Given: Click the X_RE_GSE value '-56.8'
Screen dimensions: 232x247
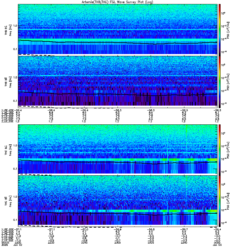Looking at the screenshot, I should coord(151,229).
